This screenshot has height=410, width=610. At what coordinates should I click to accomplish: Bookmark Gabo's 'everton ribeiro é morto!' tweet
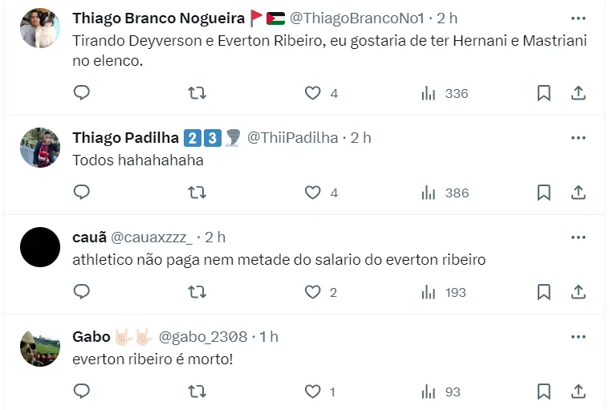[x=543, y=392]
